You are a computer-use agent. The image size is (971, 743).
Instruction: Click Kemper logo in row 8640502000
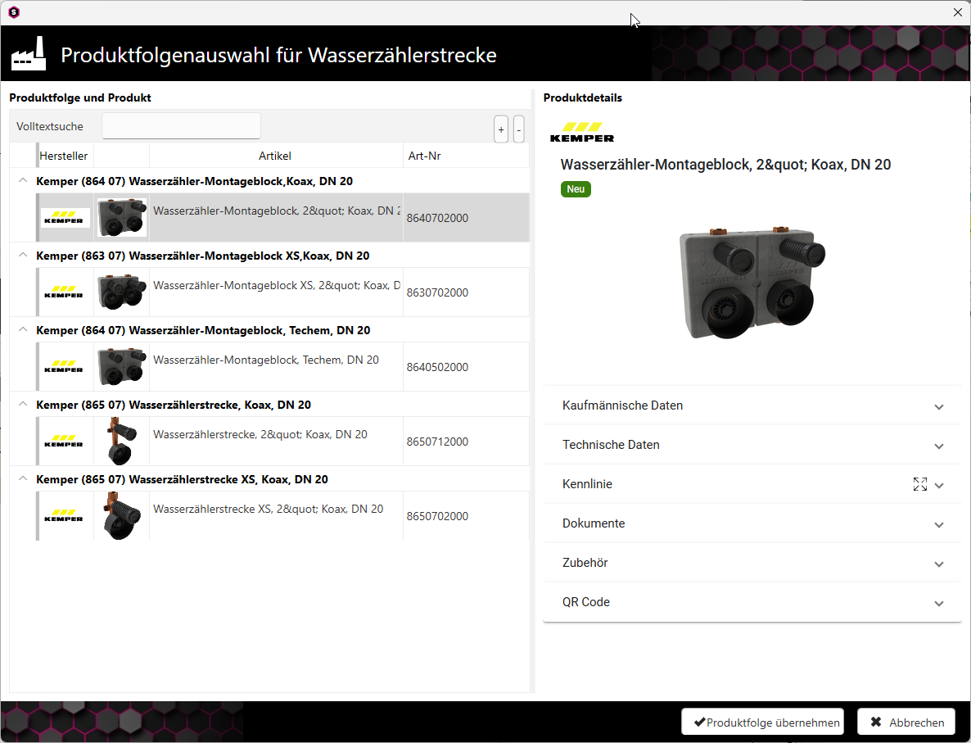[x=65, y=366]
